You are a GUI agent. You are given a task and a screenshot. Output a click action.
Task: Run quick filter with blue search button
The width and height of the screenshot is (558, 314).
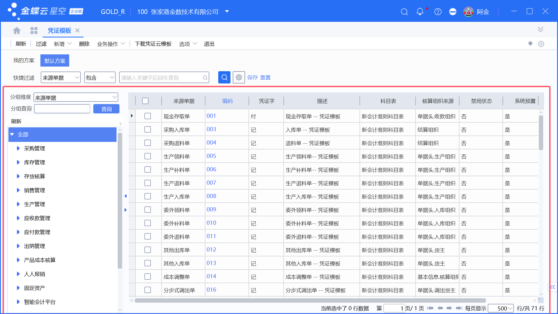(x=224, y=77)
